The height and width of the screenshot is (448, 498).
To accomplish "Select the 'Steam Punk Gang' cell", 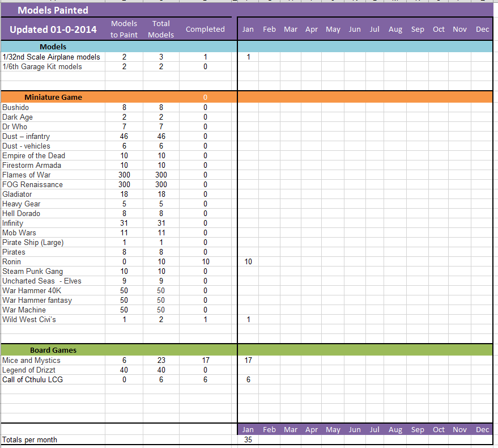I will pyautogui.click(x=53, y=271).
